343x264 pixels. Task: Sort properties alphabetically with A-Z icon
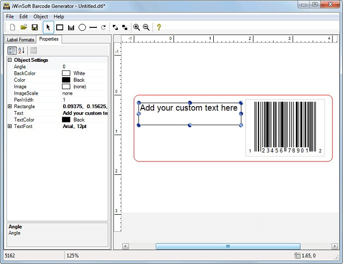pos(21,50)
